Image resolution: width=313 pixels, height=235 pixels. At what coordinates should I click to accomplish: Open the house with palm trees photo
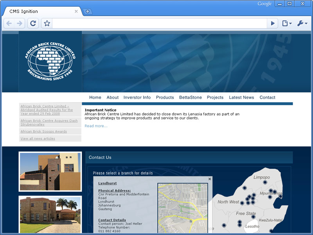click(x=50, y=215)
